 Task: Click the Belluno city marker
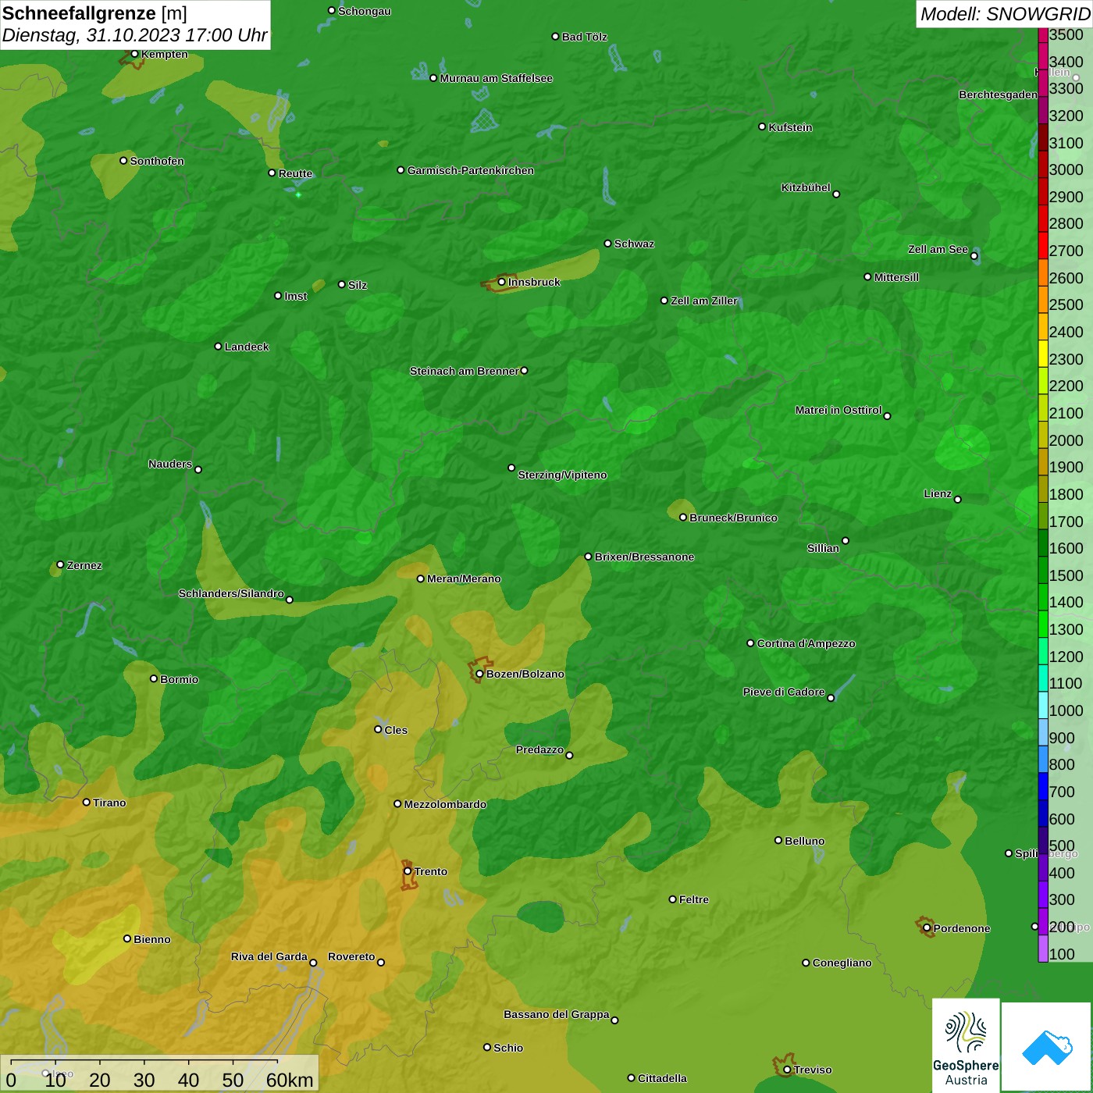778,840
